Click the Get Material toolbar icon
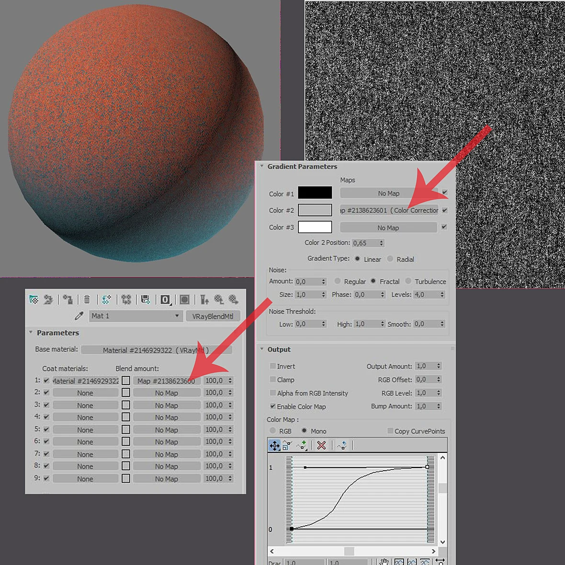Image resolution: width=565 pixels, height=565 pixels. pos(34,299)
